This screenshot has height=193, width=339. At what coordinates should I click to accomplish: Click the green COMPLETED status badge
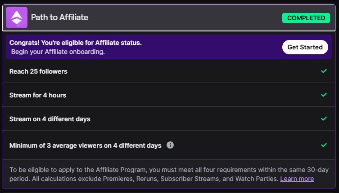coord(306,18)
